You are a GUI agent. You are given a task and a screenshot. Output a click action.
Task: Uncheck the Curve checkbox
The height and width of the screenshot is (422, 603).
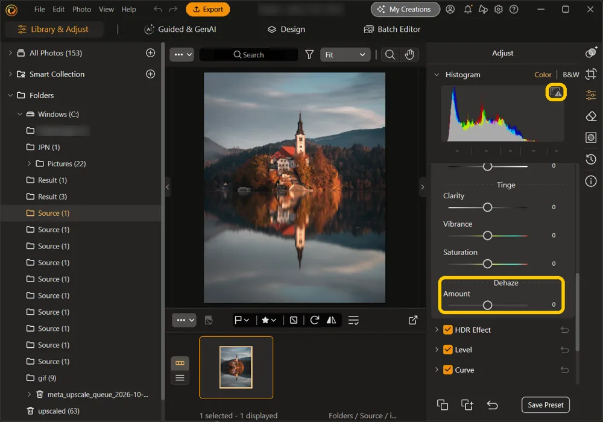pyautogui.click(x=447, y=370)
